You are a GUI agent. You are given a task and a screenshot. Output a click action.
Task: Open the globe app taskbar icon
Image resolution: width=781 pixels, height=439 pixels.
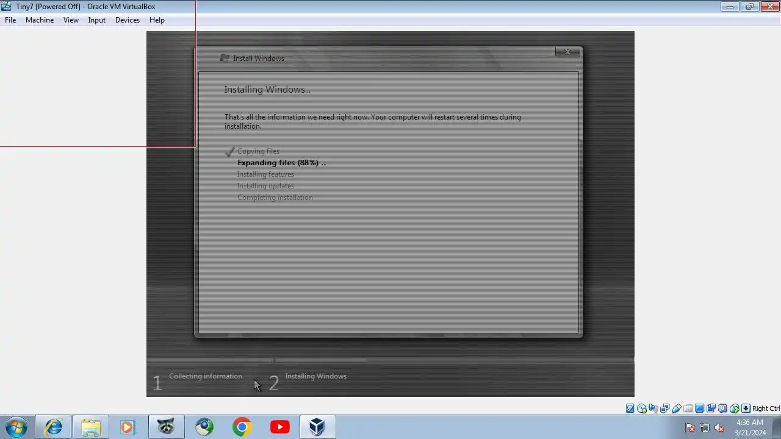coord(204,427)
